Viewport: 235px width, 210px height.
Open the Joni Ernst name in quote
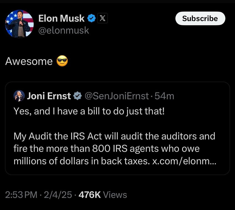coord(49,96)
